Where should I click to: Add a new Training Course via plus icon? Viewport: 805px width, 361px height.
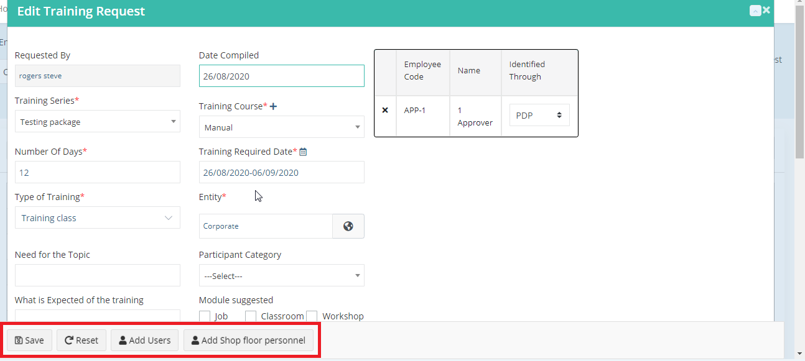coord(273,106)
